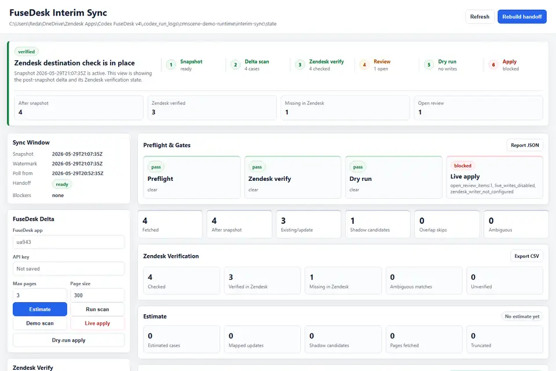Select the Ambiguous count card
This screenshot has height=371, width=556.
coord(516,224)
